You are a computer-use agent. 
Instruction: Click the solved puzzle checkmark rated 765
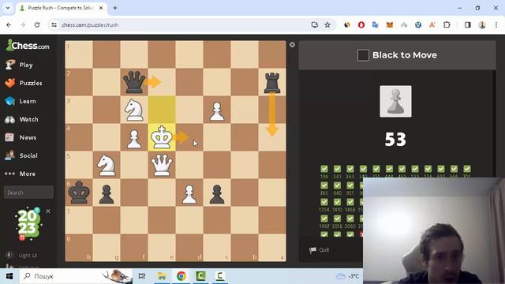[324, 185]
